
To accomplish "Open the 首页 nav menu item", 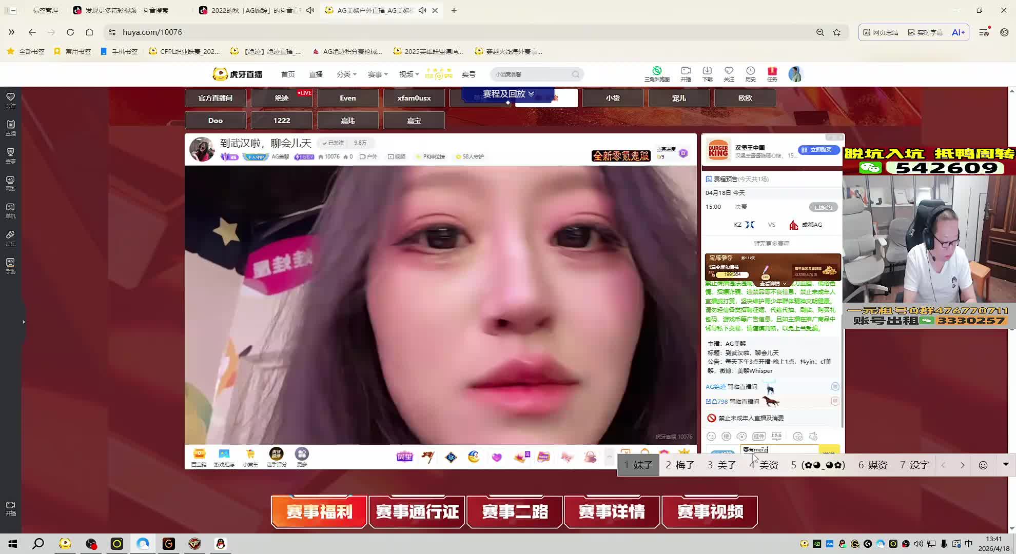I will pyautogui.click(x=288, y=74).
